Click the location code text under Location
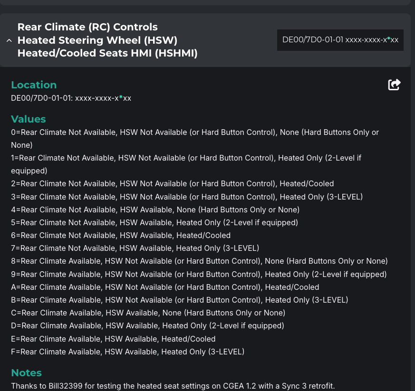415x391 pixels. click(x=71, y=98)
